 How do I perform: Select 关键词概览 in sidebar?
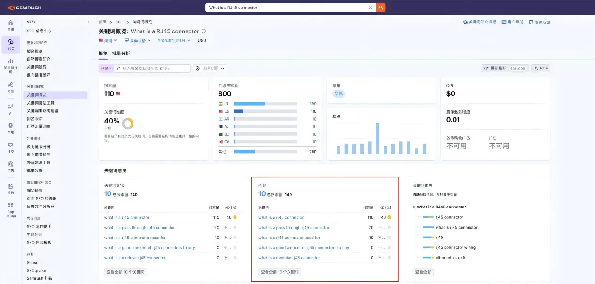coord(55,95)
